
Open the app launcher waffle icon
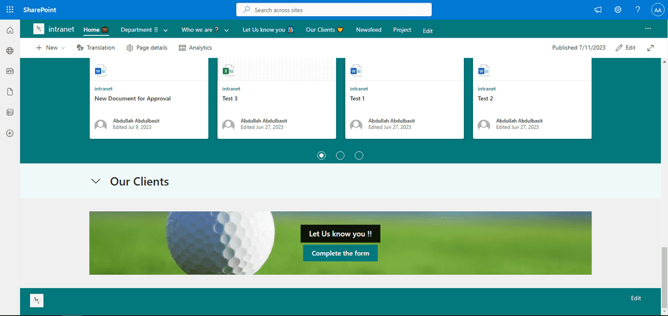(10, 9)
